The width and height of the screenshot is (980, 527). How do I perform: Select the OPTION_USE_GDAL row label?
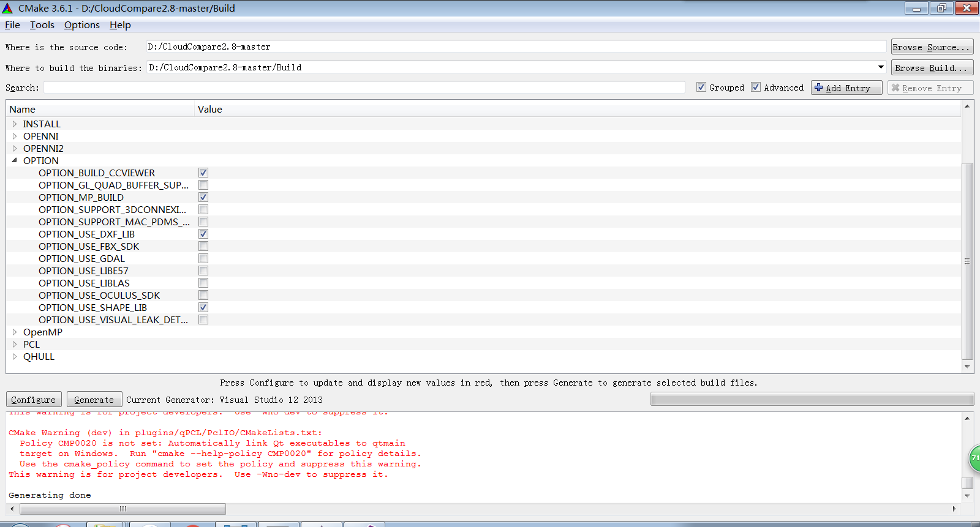pos(81,258)
